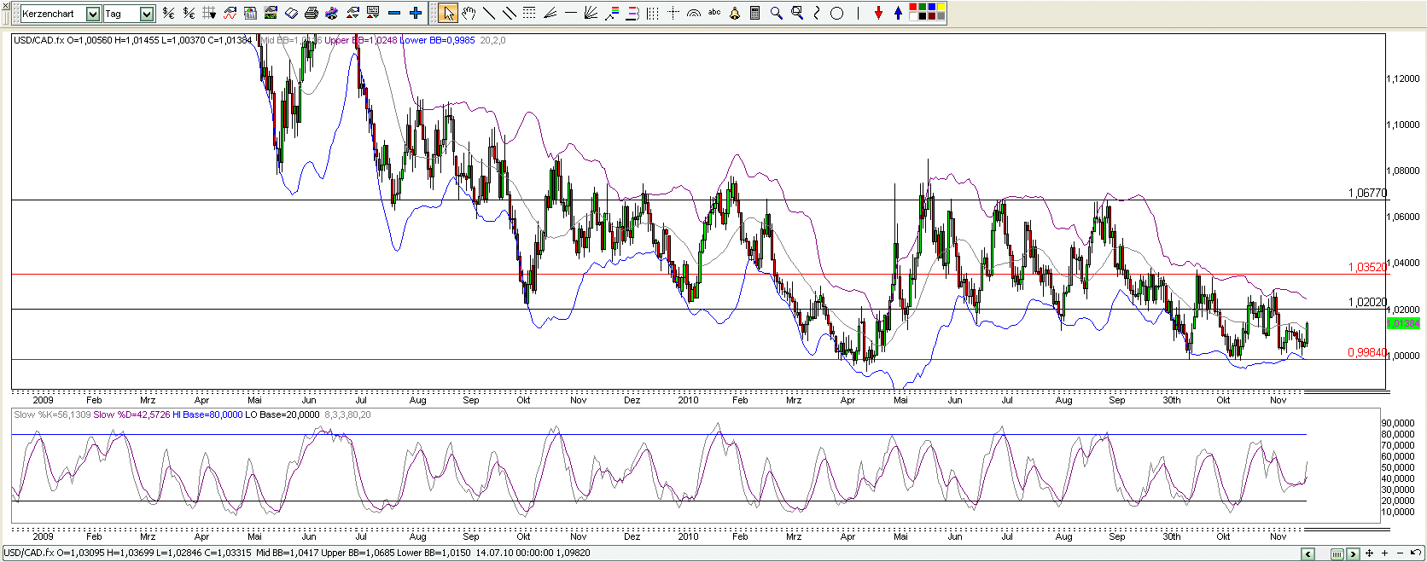The height and width of the screenshot is (562, 1427).
Task: Click the undo zoom curved arrow
Action: [x=1416, y=553]
